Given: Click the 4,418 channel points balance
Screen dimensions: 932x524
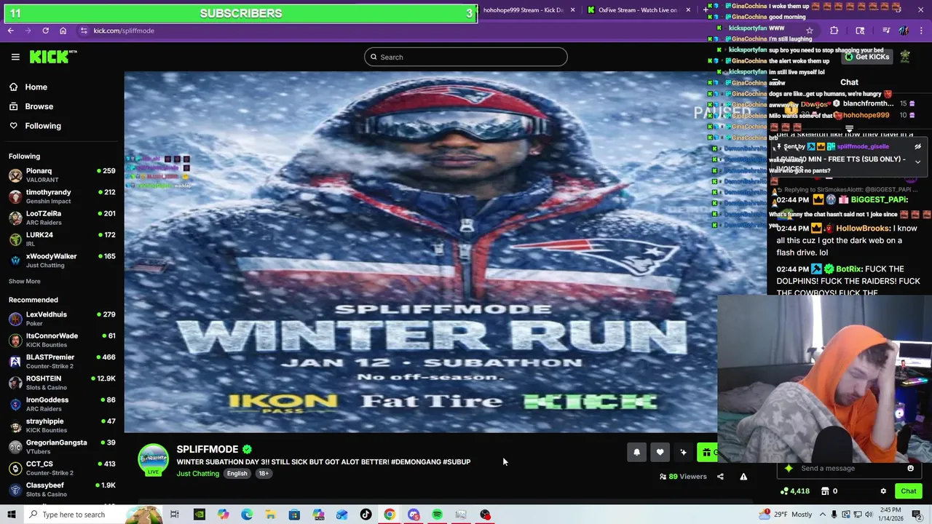Looking at the screenshot, I should click(x=794, y=491).
